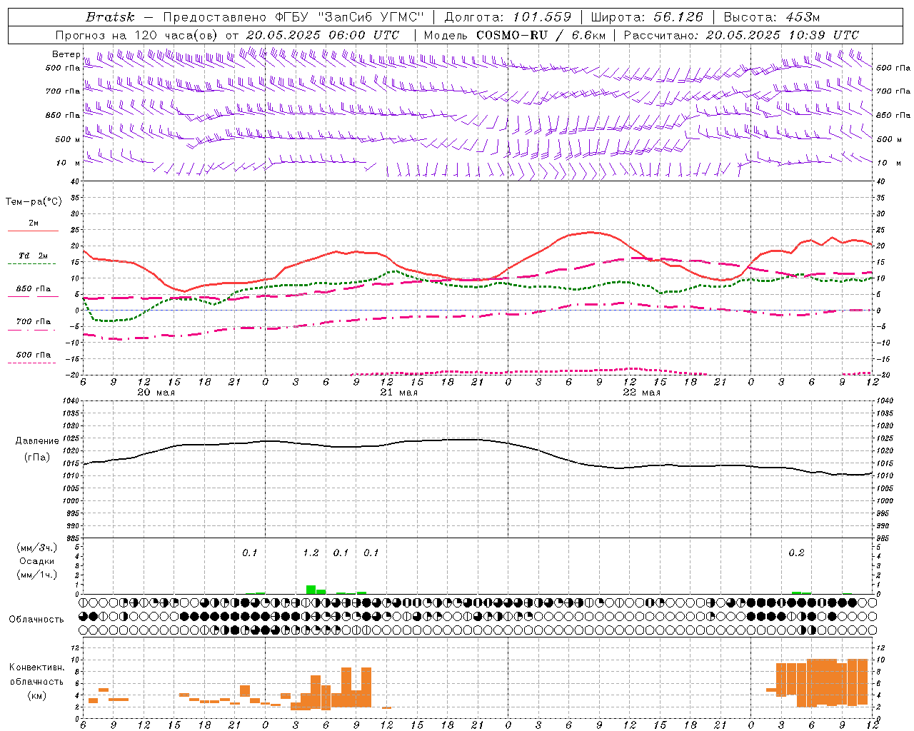This screenshot has width=914, height=731.
Task: Click the "Долгота: 101.559" header field
Action: [508, 17]
